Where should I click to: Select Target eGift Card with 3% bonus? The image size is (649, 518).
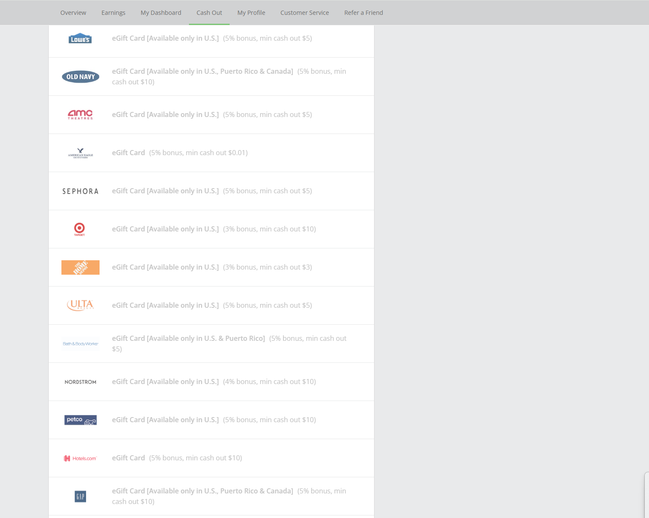tap(165, 229)
